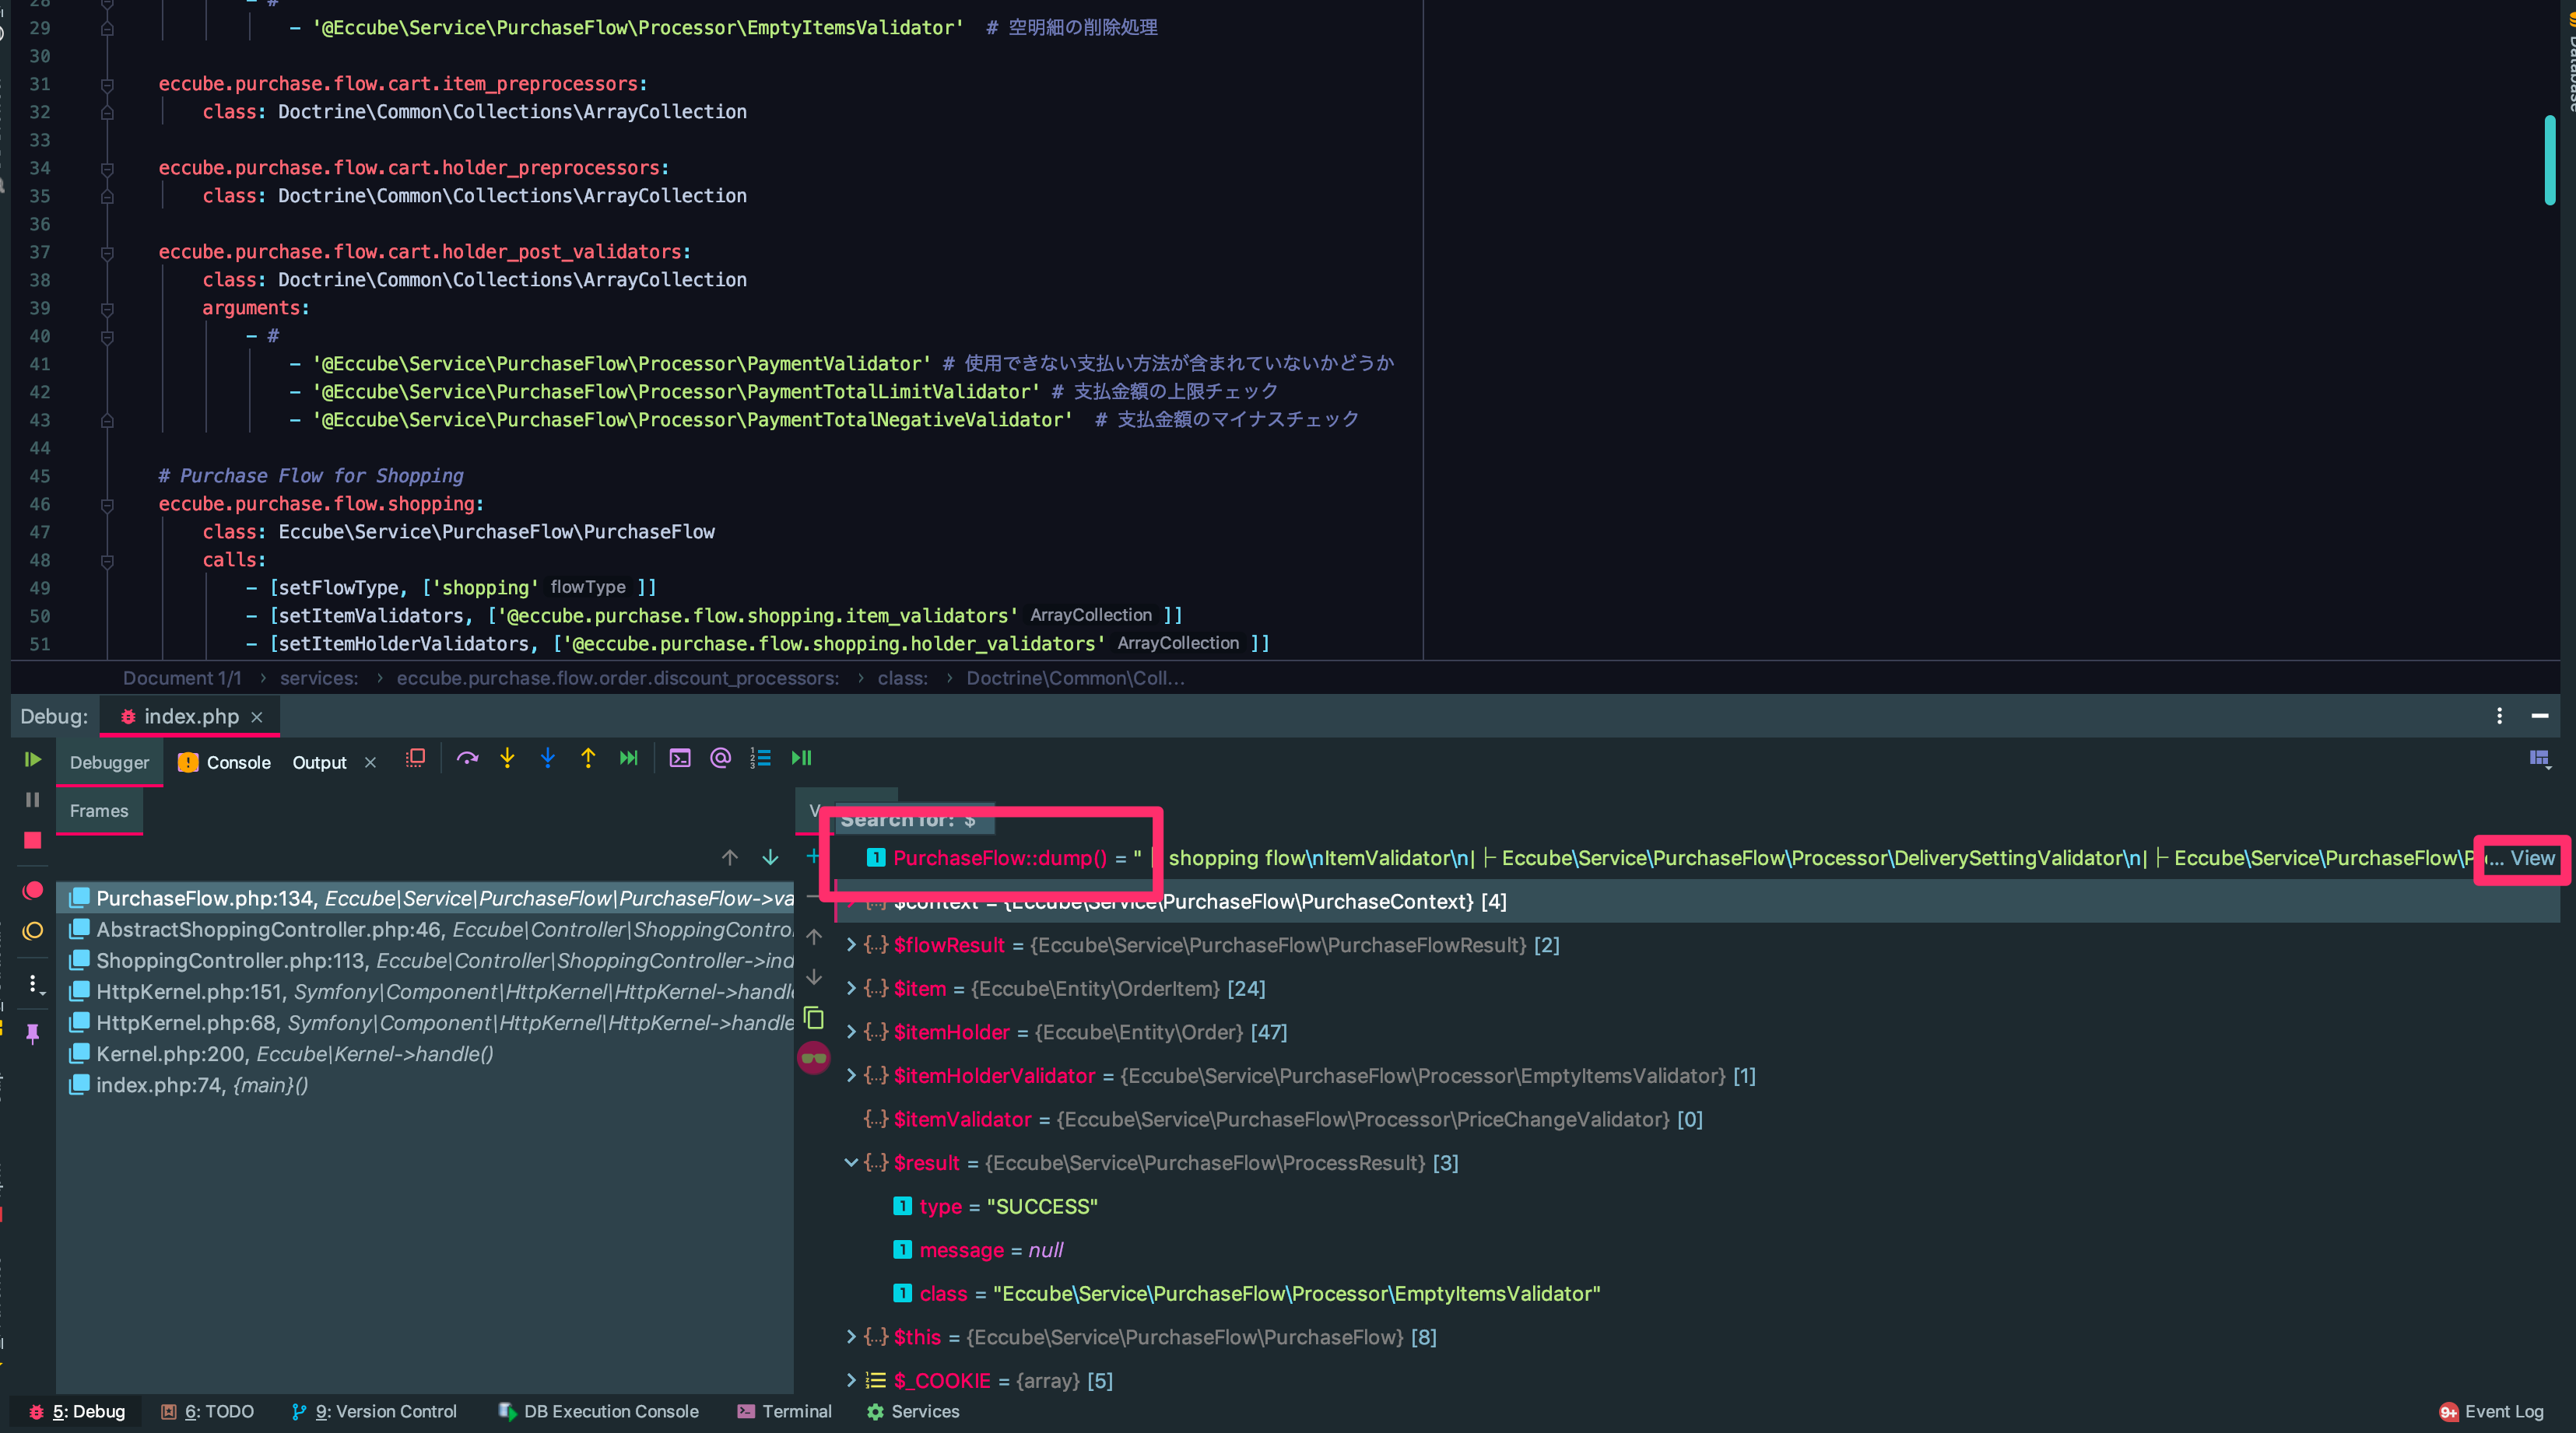Select next frame with the down arrow
This screenshot has height=1433, width=2576.
tap(770, 857)
